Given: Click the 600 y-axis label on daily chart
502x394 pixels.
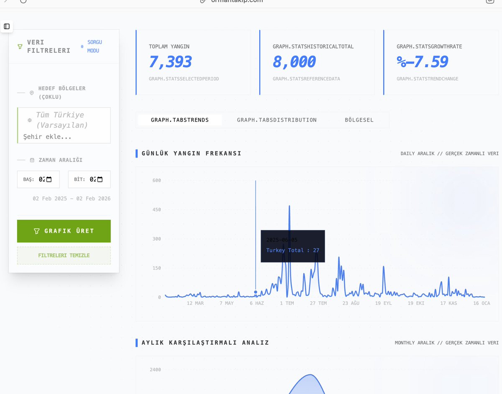Looking at the screenshot, I should pos(157,180).
